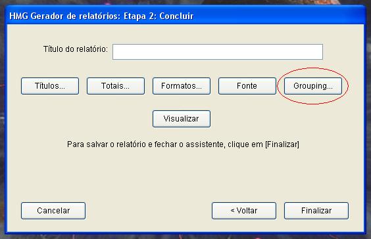Finish the wizard with Finalizar

[316, 211]
